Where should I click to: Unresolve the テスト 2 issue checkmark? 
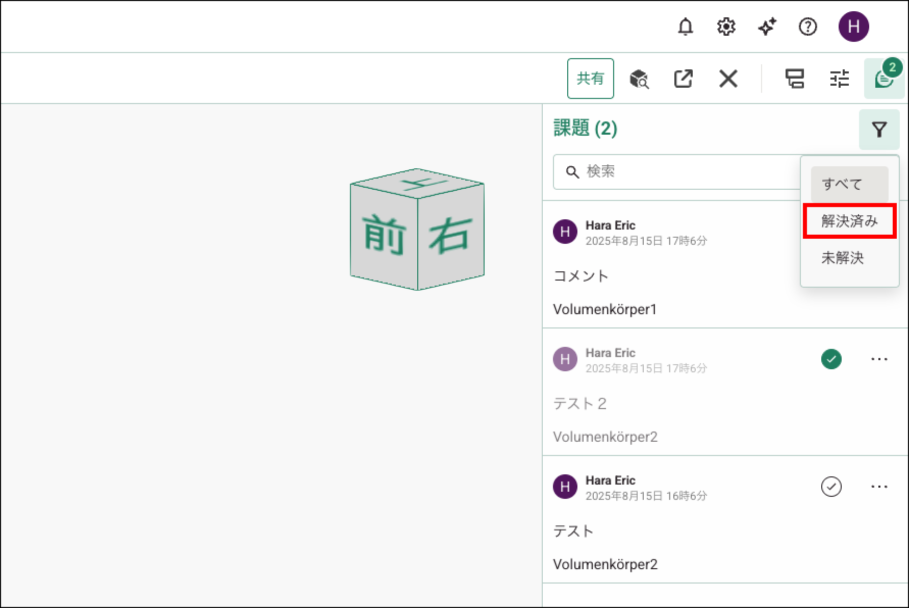[831, 359]
